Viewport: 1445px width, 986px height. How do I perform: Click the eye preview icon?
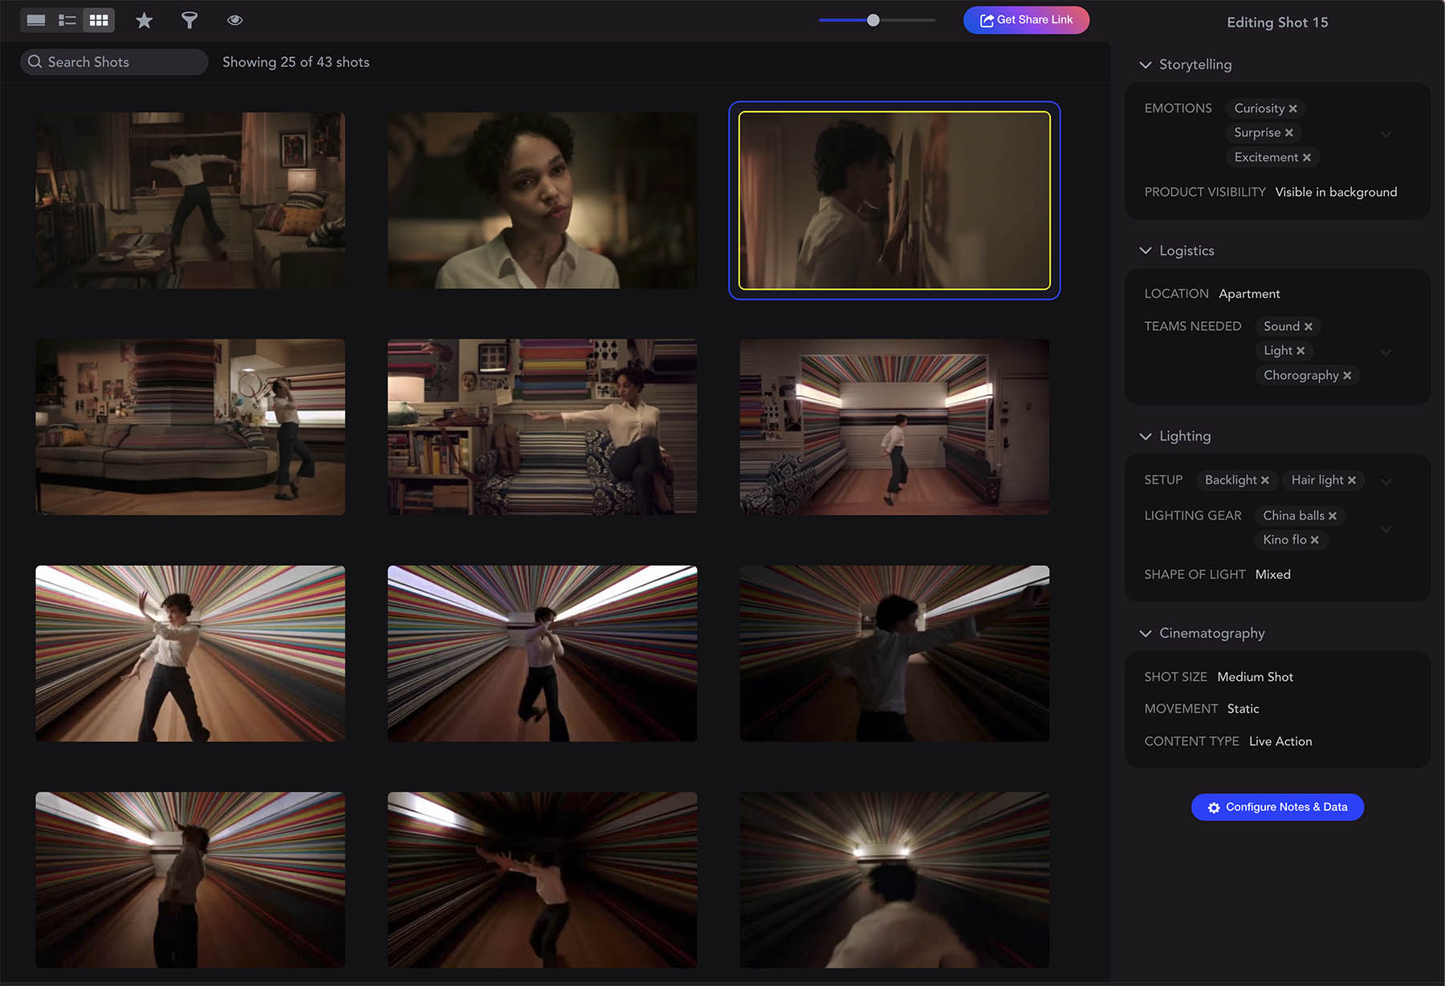point(235,19)
